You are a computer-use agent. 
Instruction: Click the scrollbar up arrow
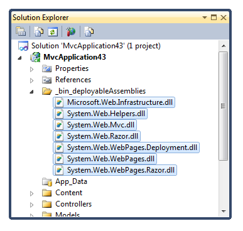pyautogui.click(x=224, y=46)
